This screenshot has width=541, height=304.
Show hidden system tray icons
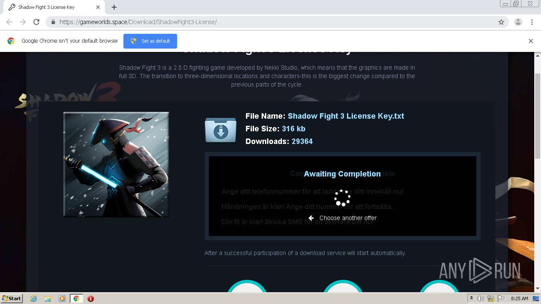coord(471,299)
